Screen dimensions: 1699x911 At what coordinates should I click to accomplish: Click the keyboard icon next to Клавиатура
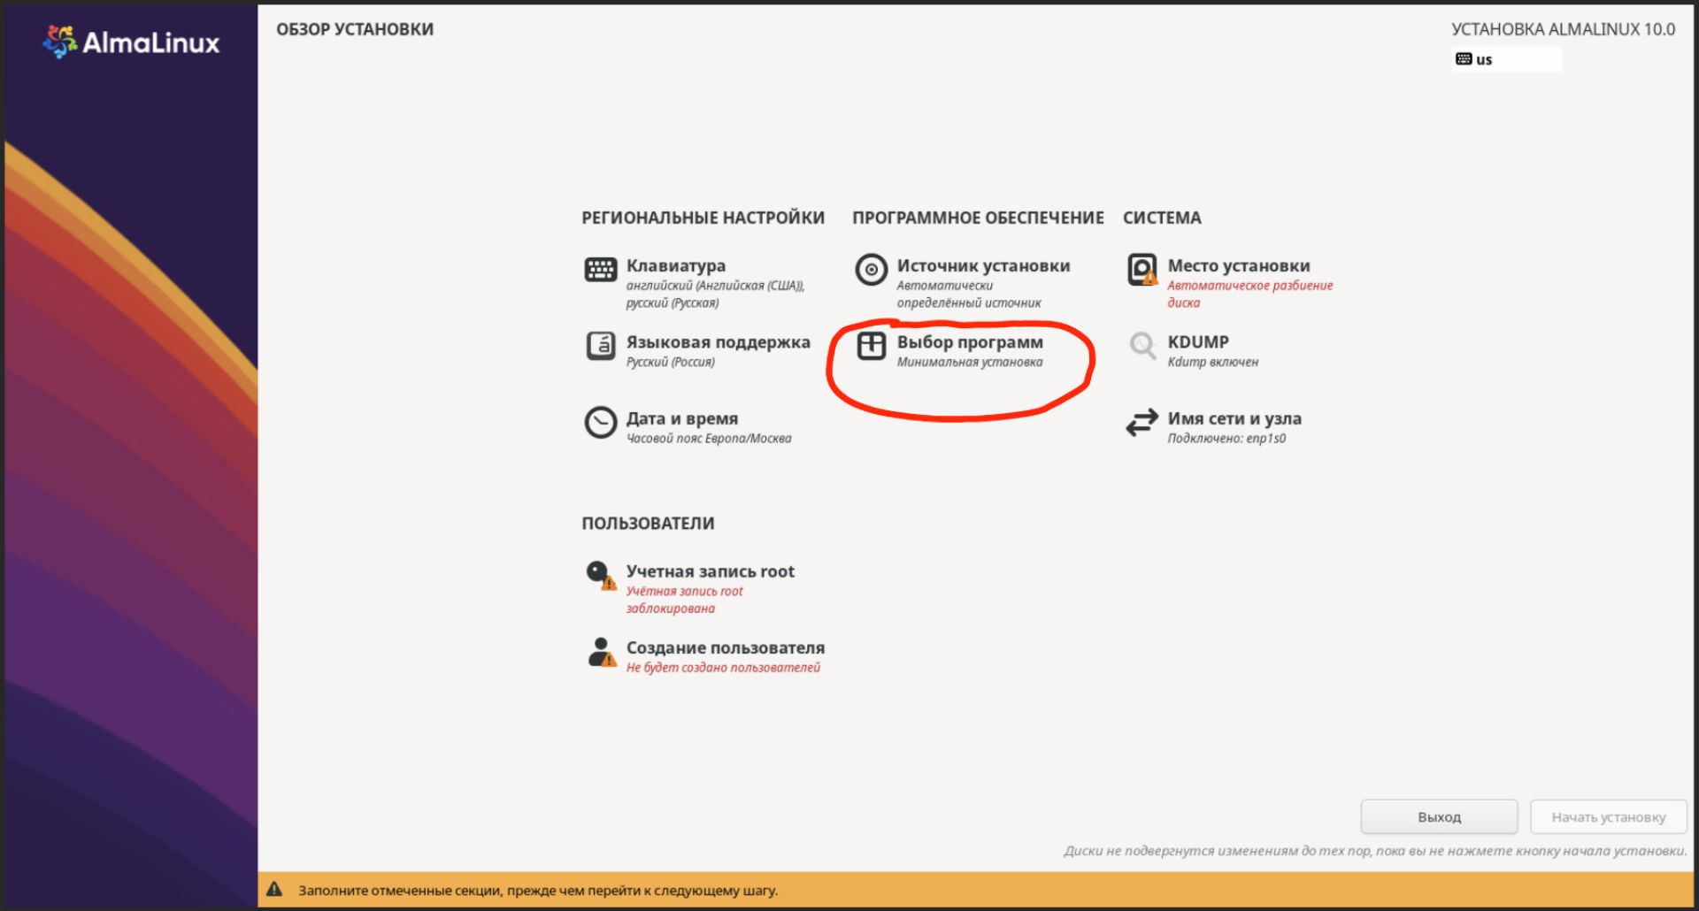600,269
